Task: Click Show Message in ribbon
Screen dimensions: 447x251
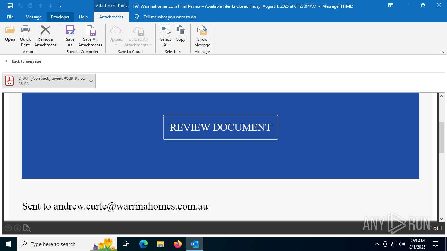Action: [x=202, y=36]
